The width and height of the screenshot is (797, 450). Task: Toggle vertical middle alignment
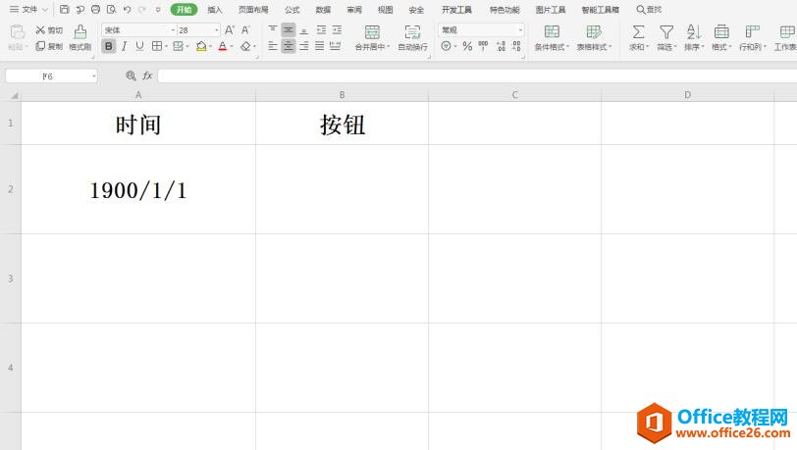point(289,30)
